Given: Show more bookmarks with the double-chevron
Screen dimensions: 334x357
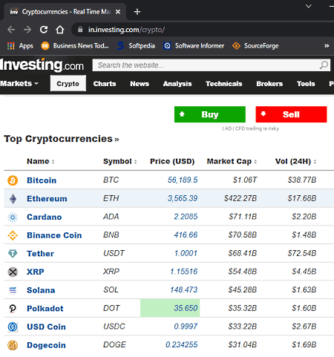Looking at the screenshot, I should pyautogui.click(x=327, y=46).
